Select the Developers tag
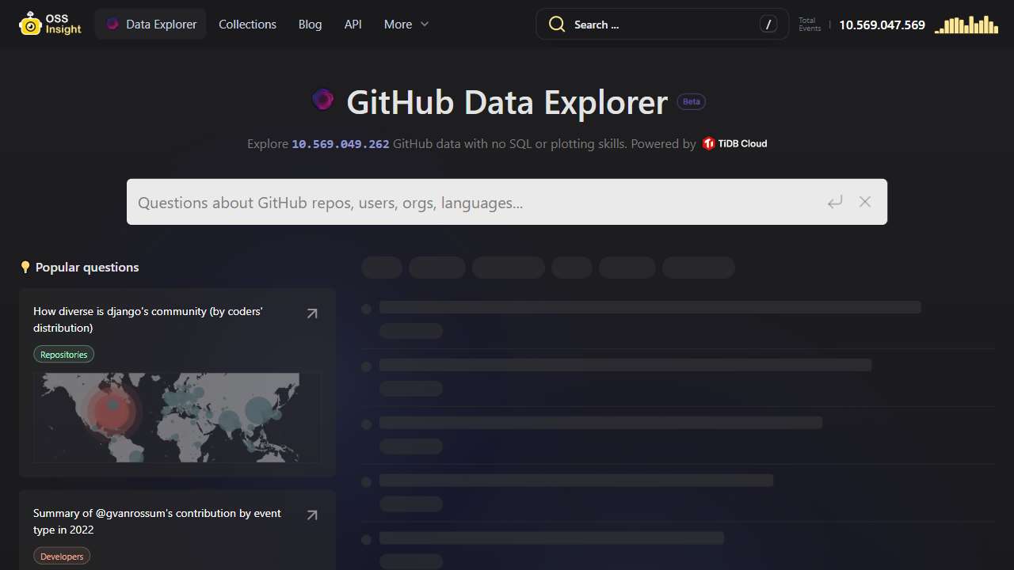Viewport: 1014px width, 570px height. pos(62,557)
